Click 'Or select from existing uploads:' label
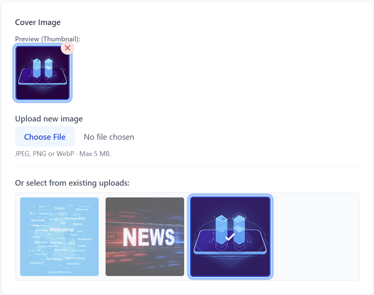 pyautogui.click(x=72, y=183)
